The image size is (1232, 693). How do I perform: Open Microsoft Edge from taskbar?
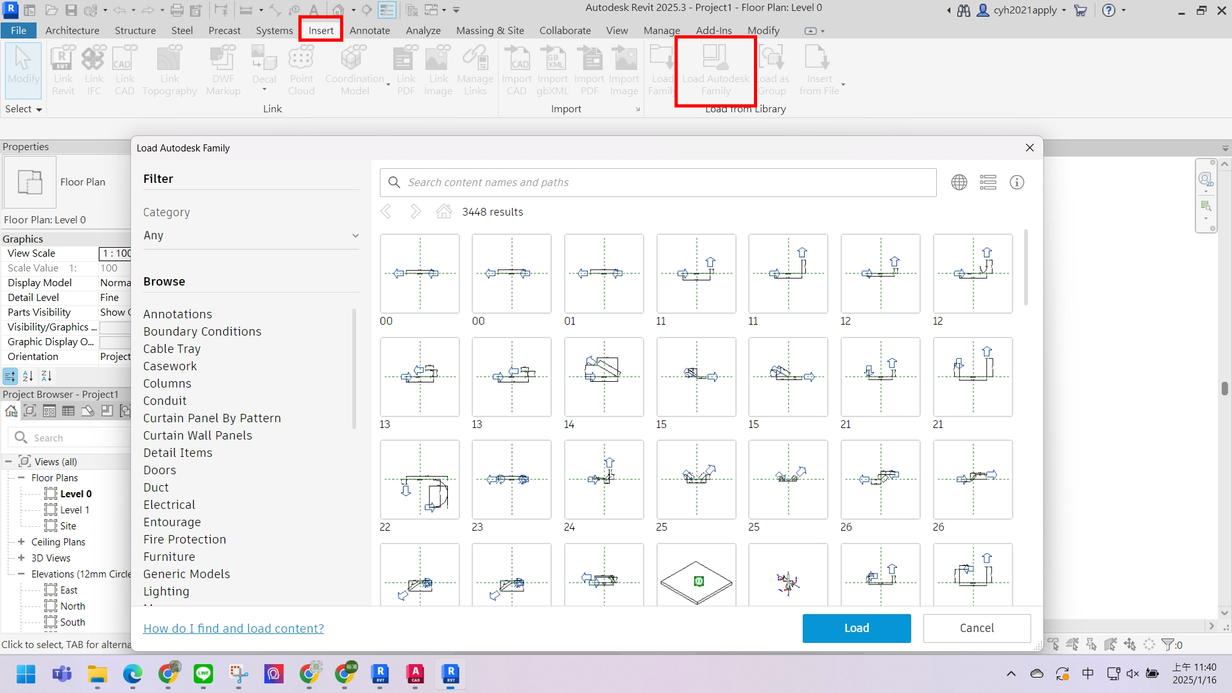click(132, 674)
